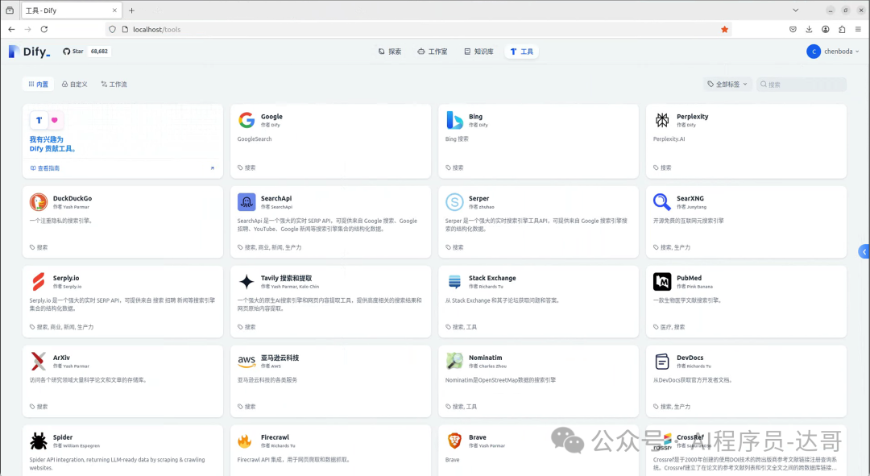Switch to the 工作流 tools tab
This screenshot has height=476, width=870.
pyautogui.click(x=114, y=85)
